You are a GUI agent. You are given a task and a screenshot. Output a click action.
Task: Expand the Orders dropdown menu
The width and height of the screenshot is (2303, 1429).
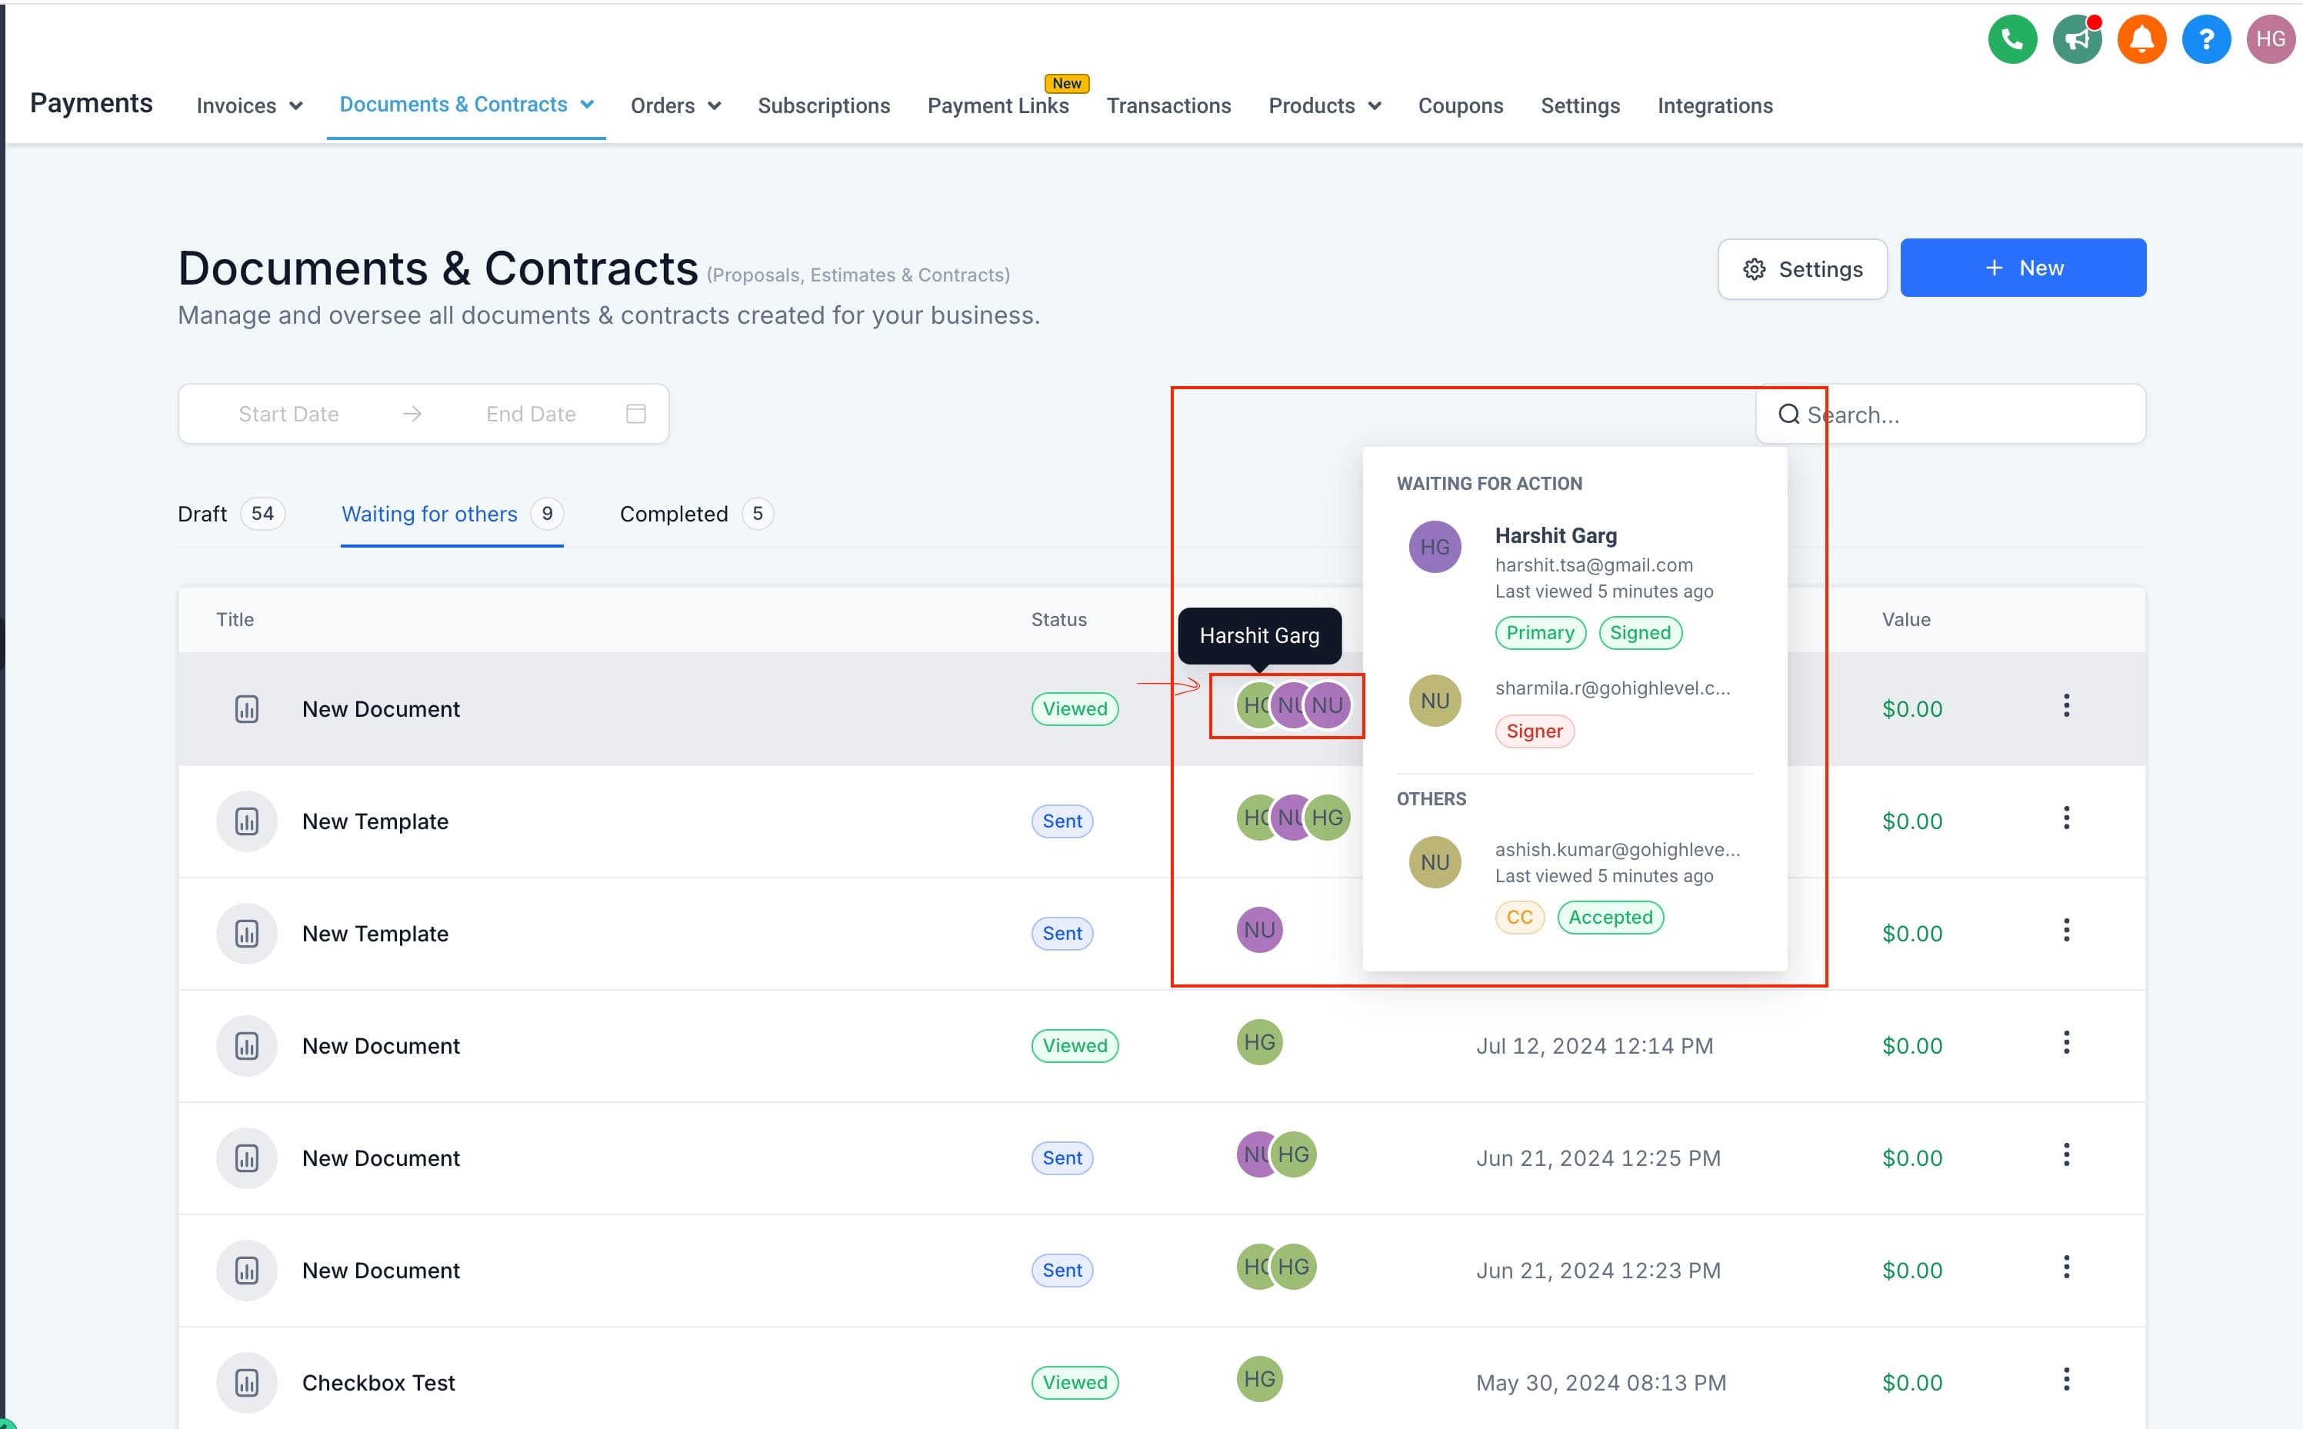coord(675,106)
